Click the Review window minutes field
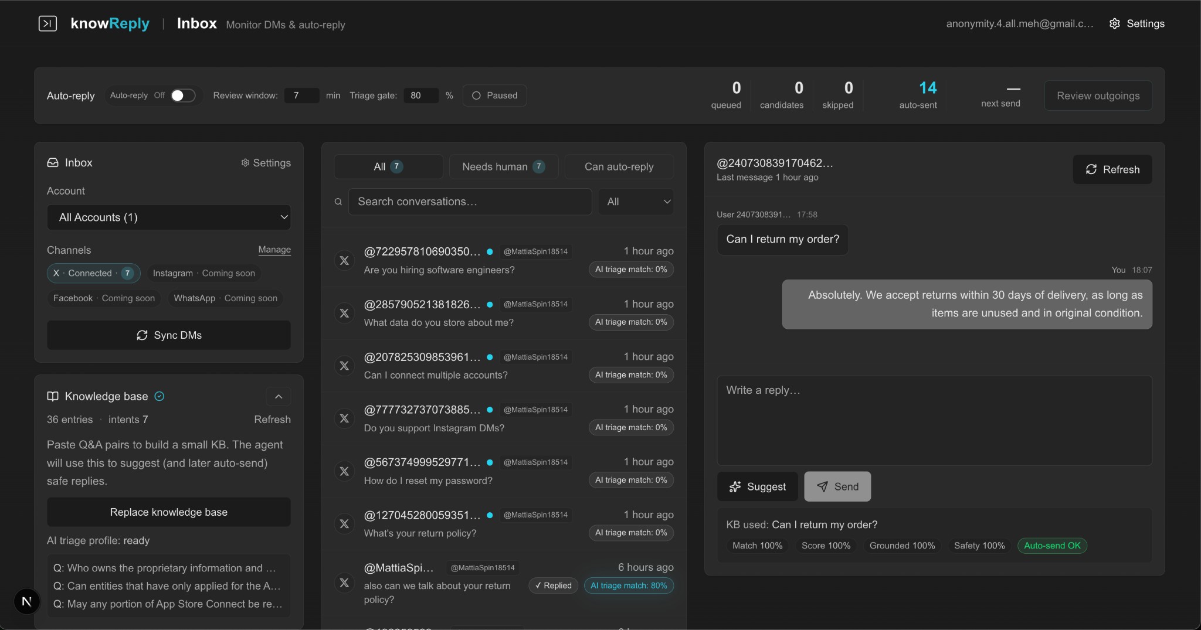The image size is (1201, 630). coord(301,96)
